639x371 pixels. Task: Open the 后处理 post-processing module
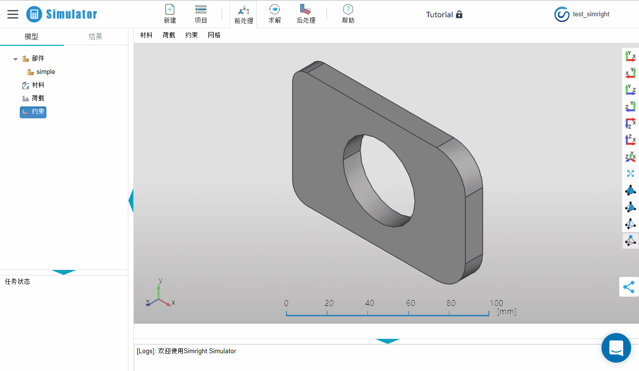(x=306, y=14)
